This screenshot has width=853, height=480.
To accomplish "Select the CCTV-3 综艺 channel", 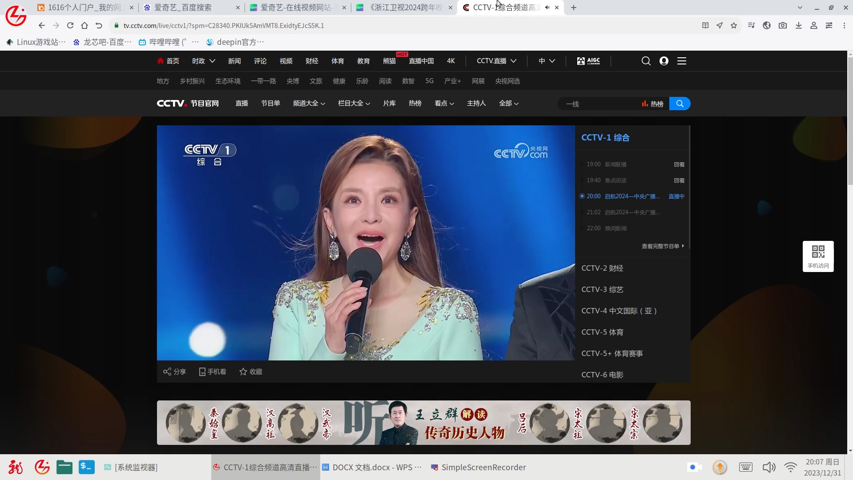I will (602, 289).
